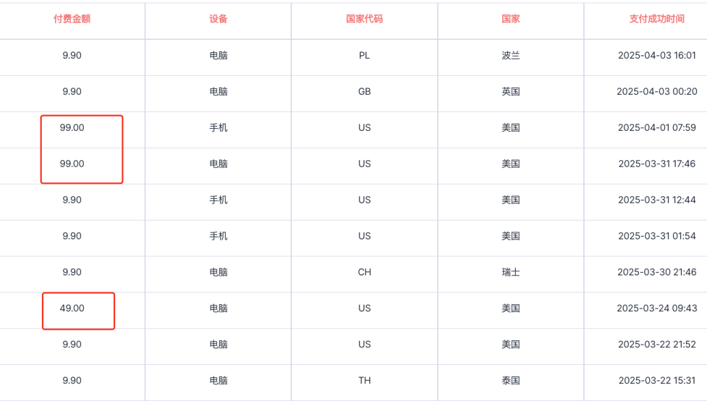This screenshot has width=707, height=401.
Task: Click the 瑞士 country cell
Action: click(511, 272)
